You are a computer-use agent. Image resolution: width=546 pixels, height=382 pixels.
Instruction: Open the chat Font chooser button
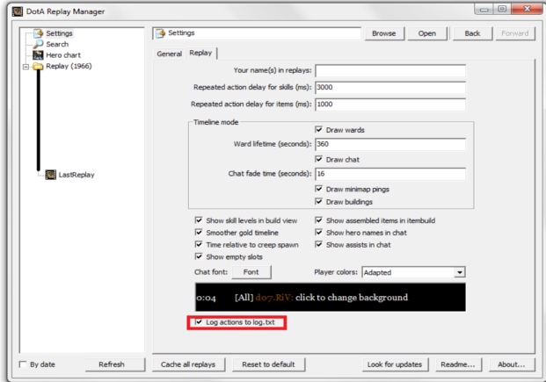(x=251, y=272)
